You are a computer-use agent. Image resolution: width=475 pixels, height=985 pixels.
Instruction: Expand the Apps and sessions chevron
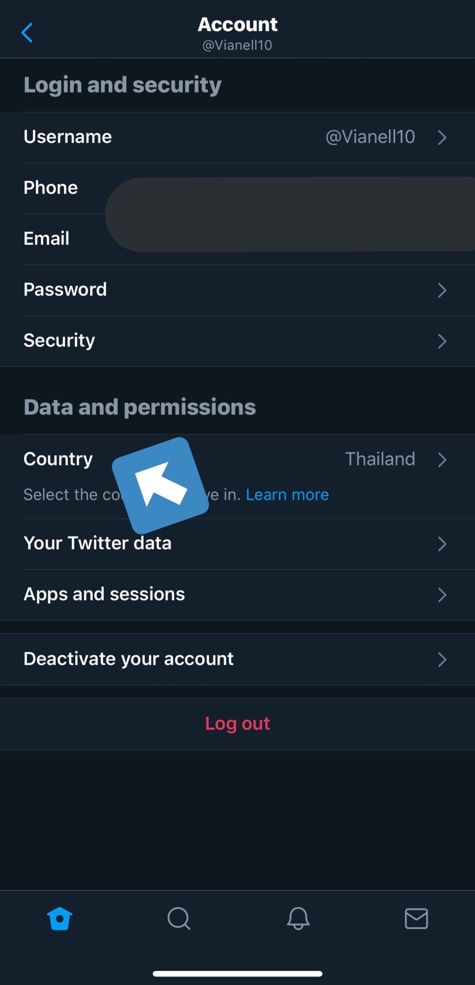442,595
